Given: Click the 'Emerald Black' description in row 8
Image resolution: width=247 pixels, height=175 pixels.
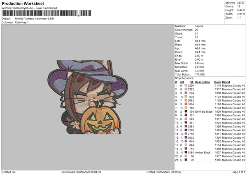Looking at the screenshot, I should pyautogui.click(x=204, y=112).
